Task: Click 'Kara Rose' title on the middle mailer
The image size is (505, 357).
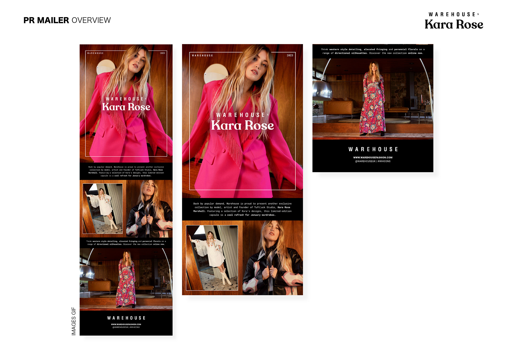Action: coord(242,125)
